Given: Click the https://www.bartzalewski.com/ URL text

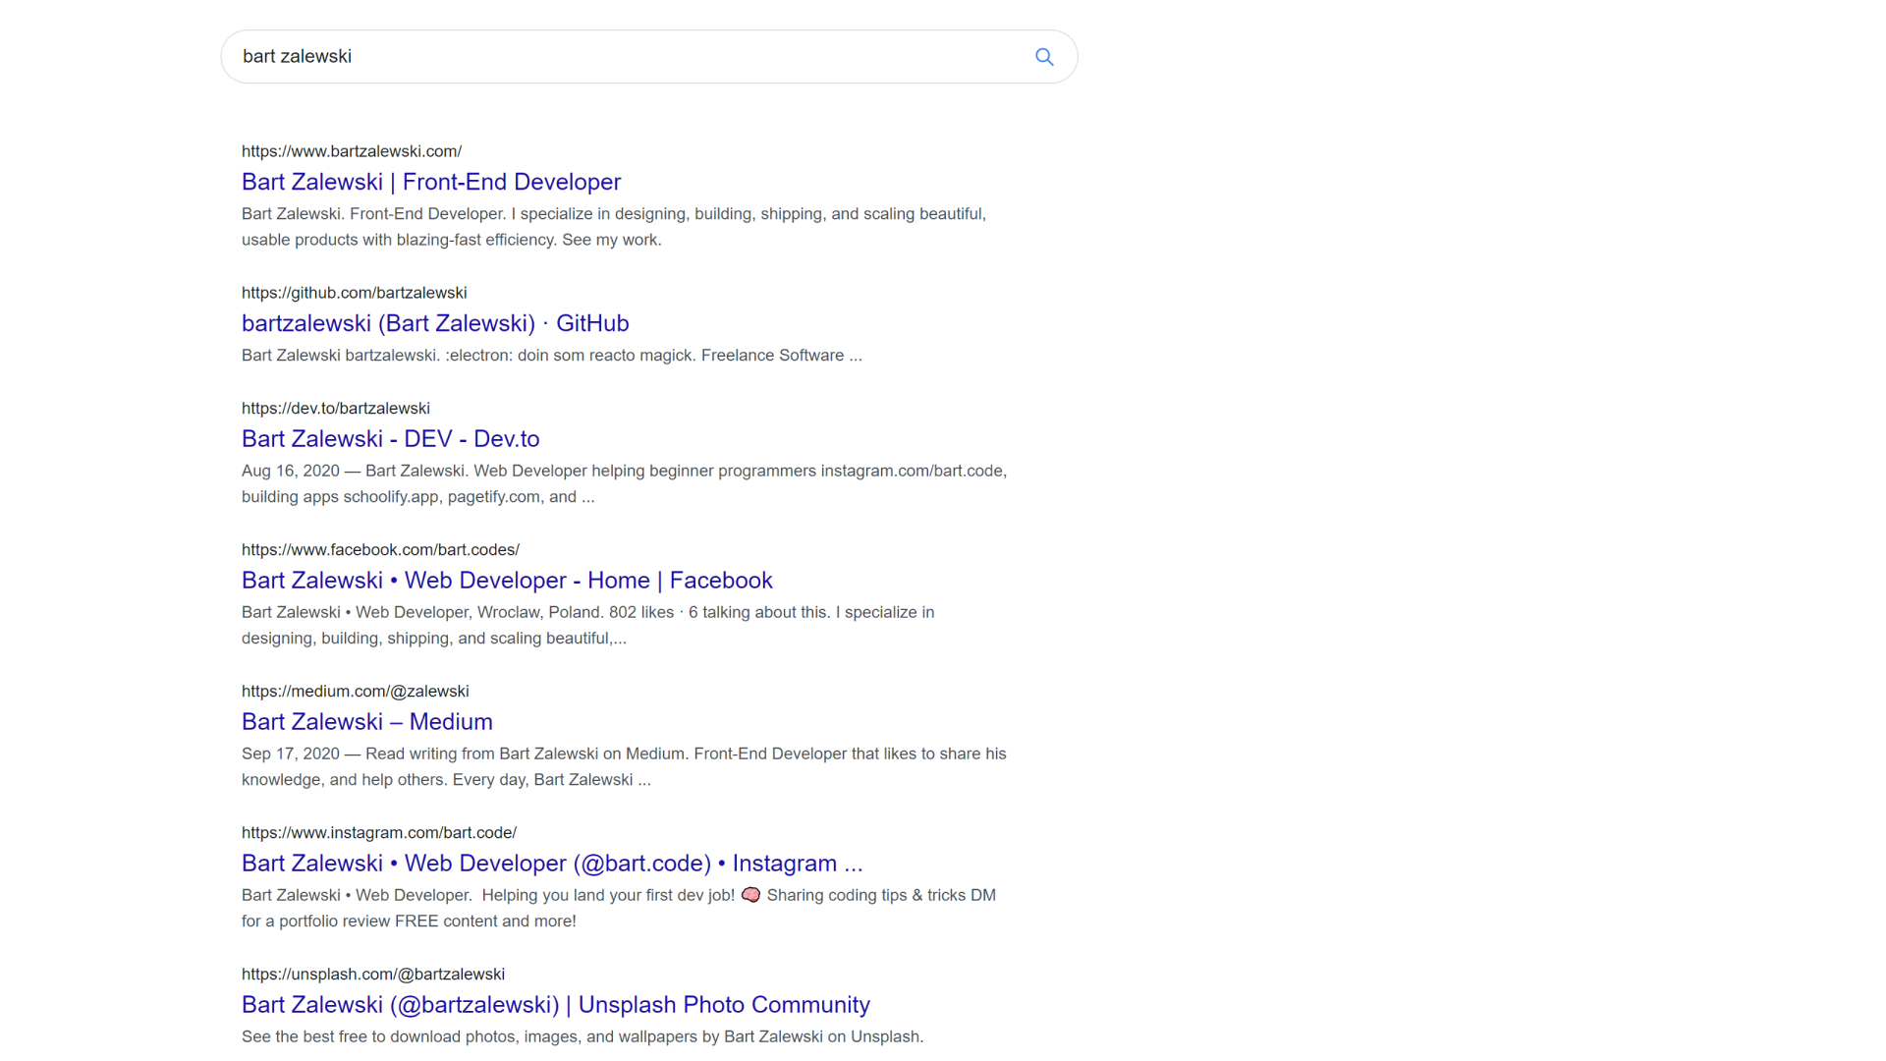Looking at the screenshot, I should [x=352, y=151].
